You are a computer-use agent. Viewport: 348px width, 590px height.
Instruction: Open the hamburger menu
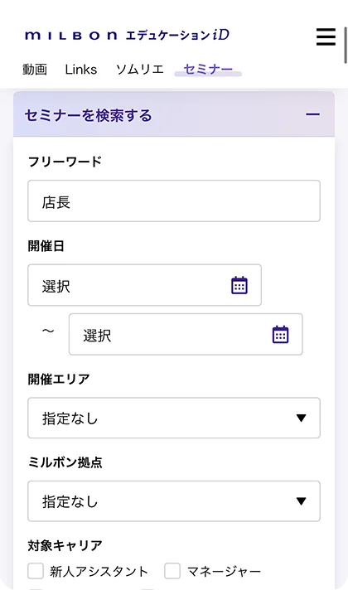326,36
